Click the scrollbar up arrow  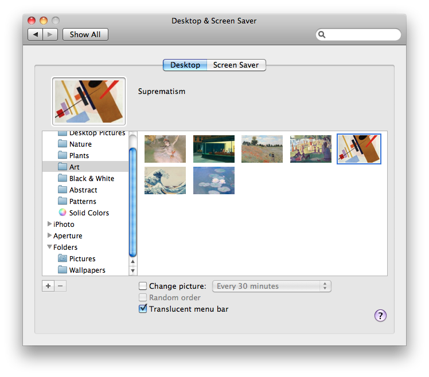tap(132, 262)
